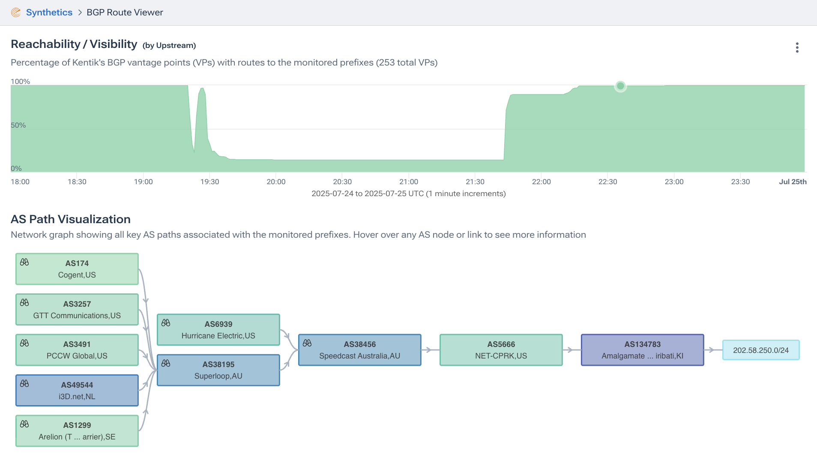Image resolution: width=817 pixels, height=460 pixels.
Task: Click the binoculars icon on AS38195 Superloop node
Action: click(x=166, y=363)
